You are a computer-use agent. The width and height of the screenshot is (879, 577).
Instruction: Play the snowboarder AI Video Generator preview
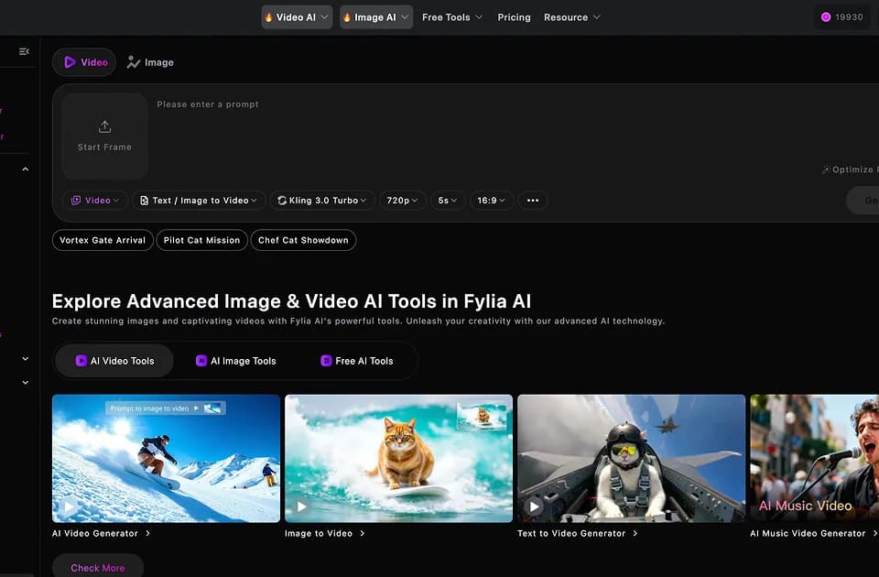point(69,506)
